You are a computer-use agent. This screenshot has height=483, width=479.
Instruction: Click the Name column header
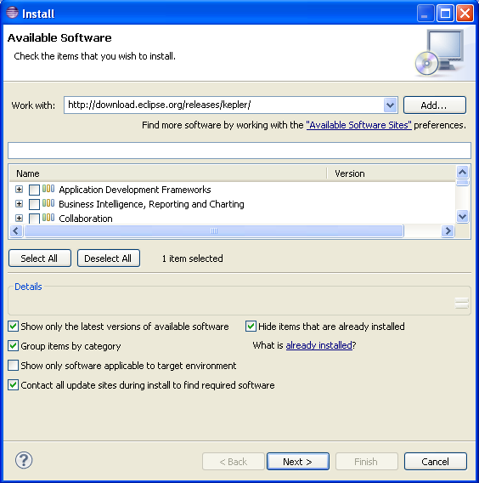coord(167,173)
